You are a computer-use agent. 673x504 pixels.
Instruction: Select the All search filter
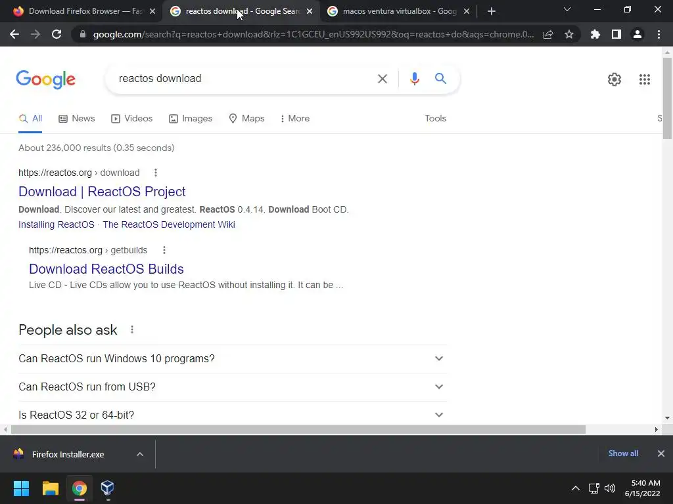point(30,119)
